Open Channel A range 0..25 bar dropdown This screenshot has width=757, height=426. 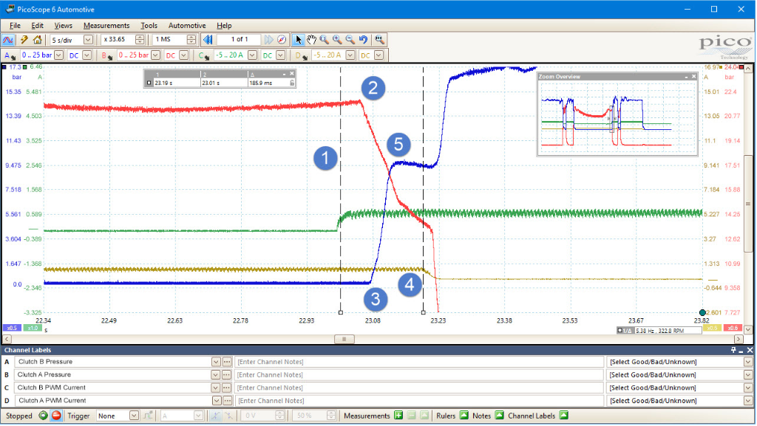point(59,55)
